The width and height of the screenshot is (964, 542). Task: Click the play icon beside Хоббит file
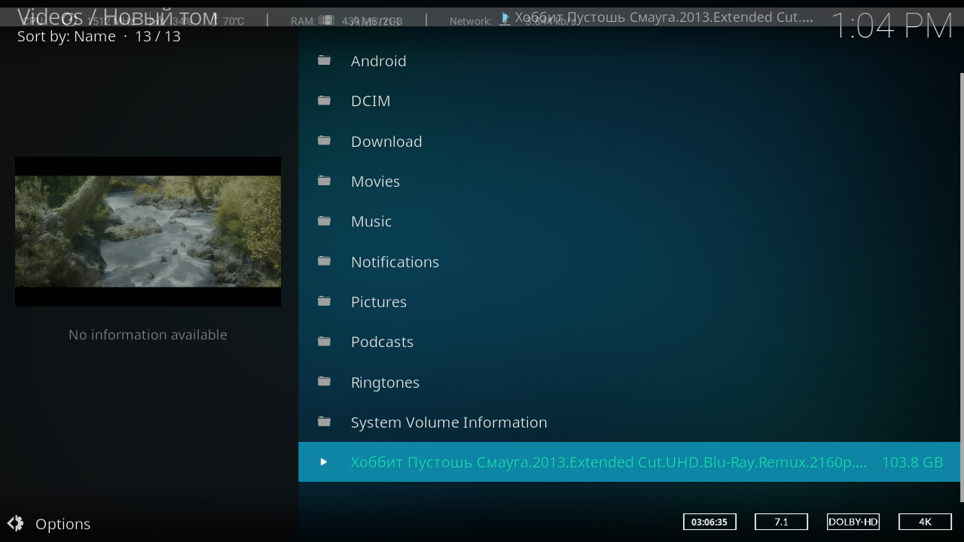pos(324,462)
